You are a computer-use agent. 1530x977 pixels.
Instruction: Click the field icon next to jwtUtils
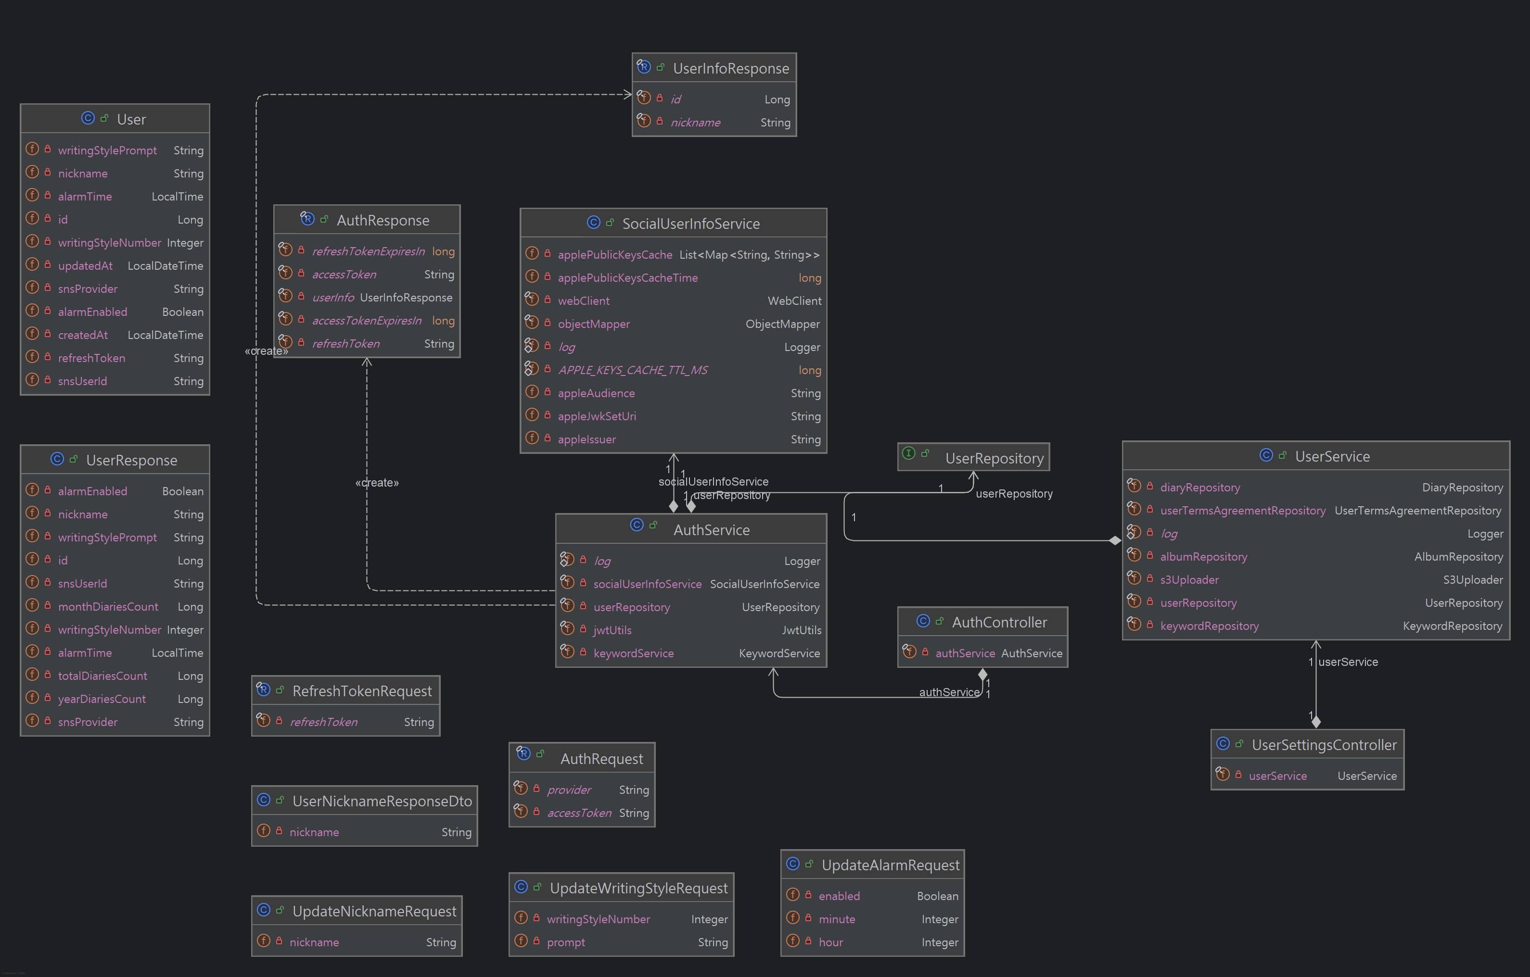coord(567,628)
